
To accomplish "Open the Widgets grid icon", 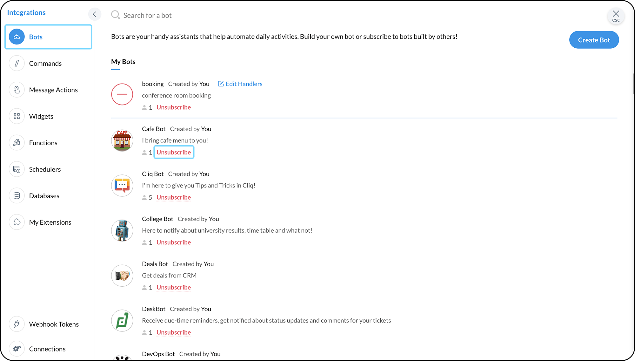I will (x=17, y=116).
